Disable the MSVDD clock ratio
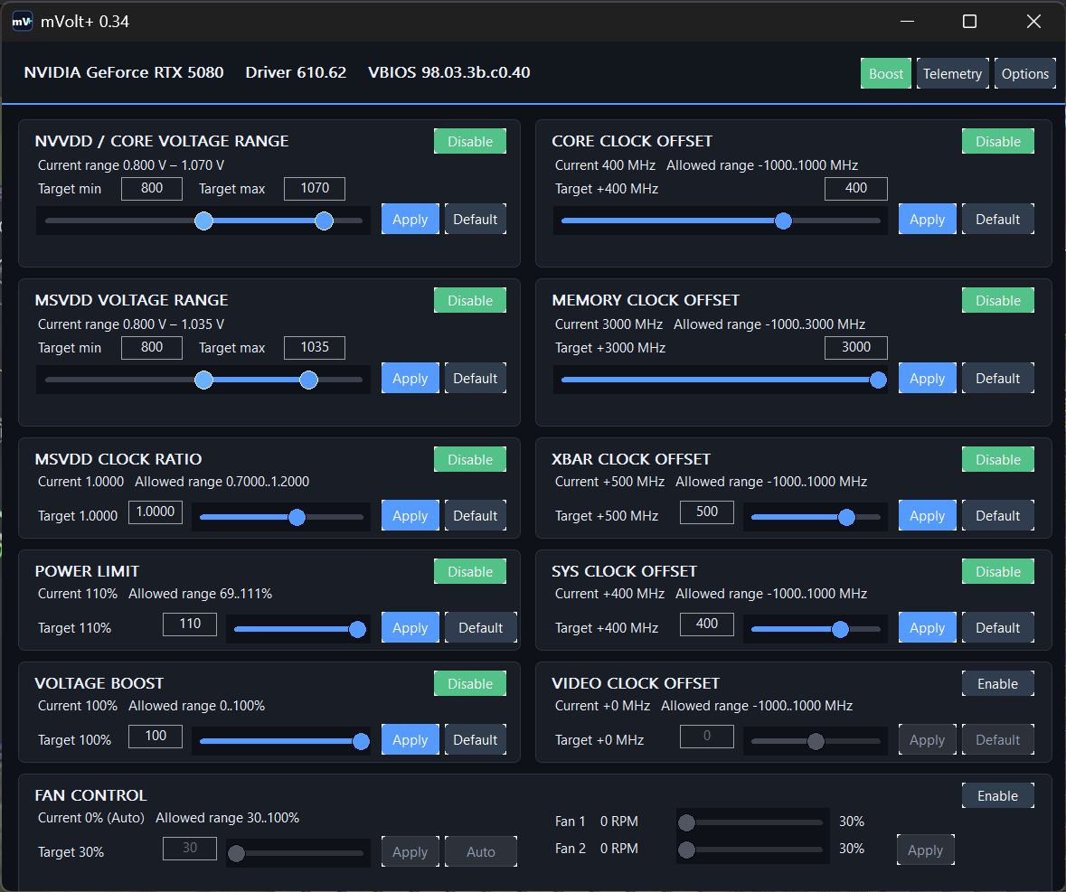Image resolution: width=1066 pixels, height=892 pixels. 470,459
